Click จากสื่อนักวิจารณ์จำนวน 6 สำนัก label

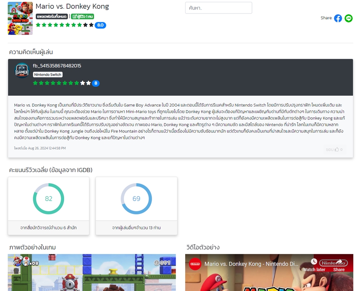pos(49,228)
